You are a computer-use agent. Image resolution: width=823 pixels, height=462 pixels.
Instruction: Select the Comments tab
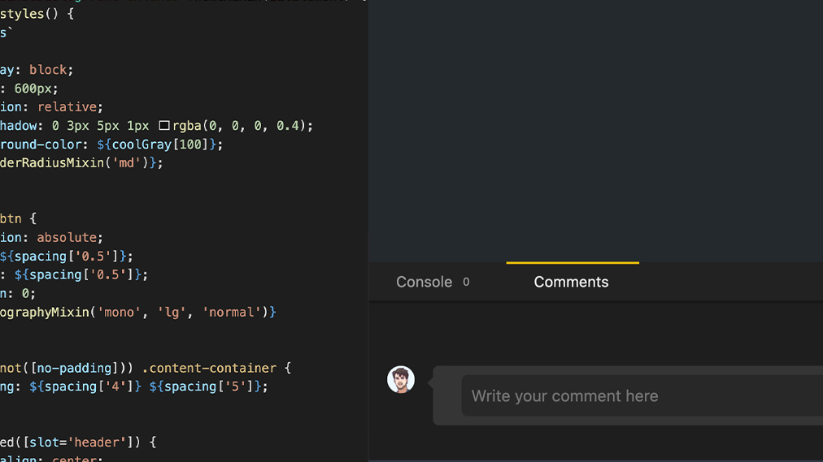[571, 282]
